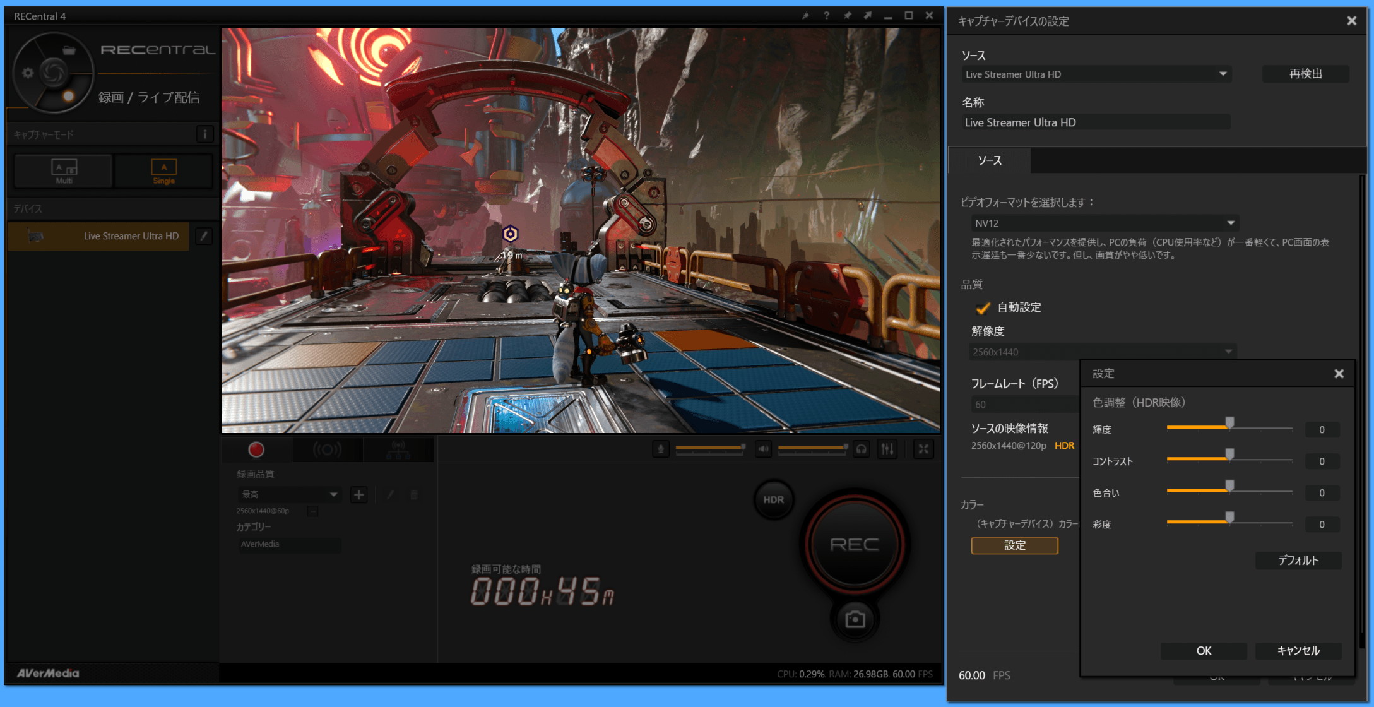Add a new recording quality profile
Viewport: 1374px width, 707px height.
point(358,495)
